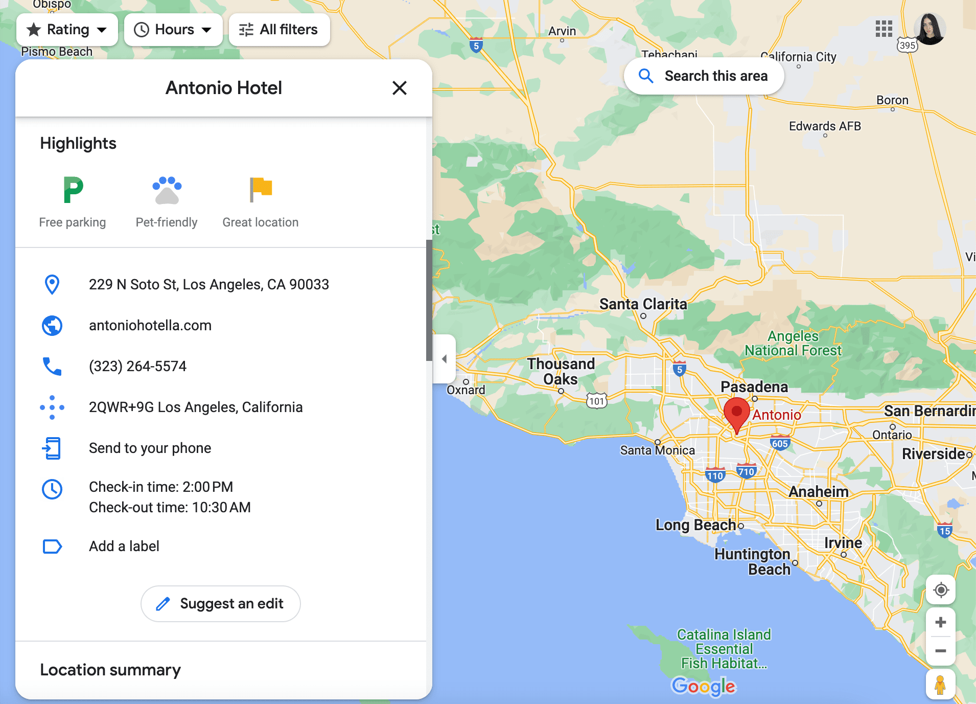Image resolution: width=976 pixels, height=704 pixels.
Task: Open the Hours filter dropdown
Action: point(173,30)
